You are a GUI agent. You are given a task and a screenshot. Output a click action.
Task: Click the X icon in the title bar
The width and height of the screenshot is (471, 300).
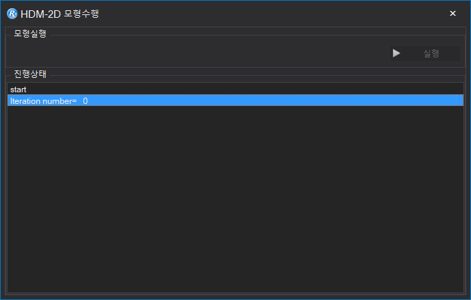(x=453, y=14)
